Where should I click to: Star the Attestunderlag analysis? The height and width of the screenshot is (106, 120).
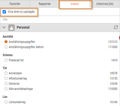6,78
